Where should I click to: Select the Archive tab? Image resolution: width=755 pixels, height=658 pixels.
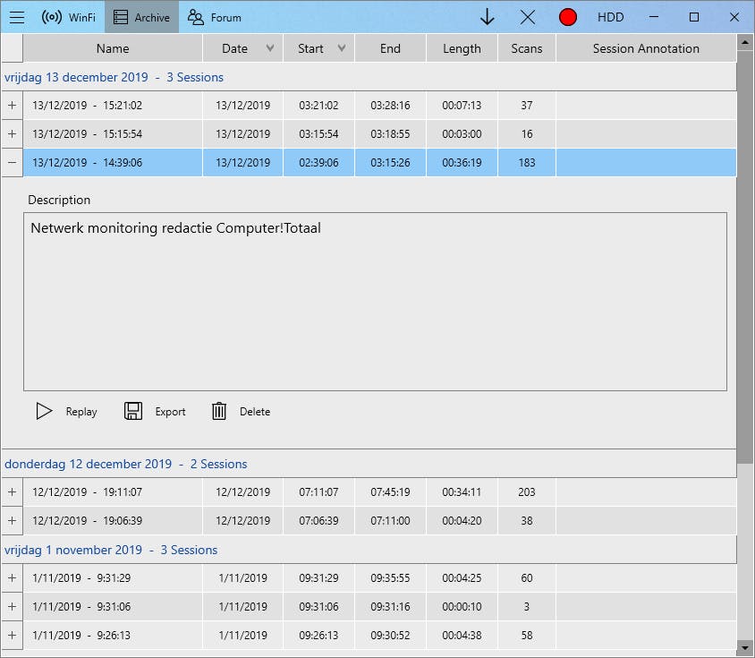point(141,17)
